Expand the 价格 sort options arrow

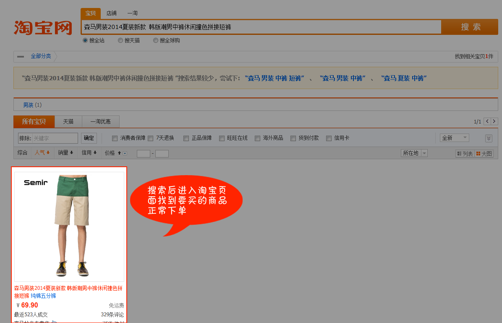point(125,153)
